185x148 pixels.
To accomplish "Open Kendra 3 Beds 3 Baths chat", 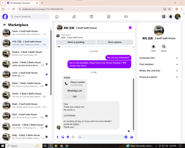I will (x=25, y=54).
